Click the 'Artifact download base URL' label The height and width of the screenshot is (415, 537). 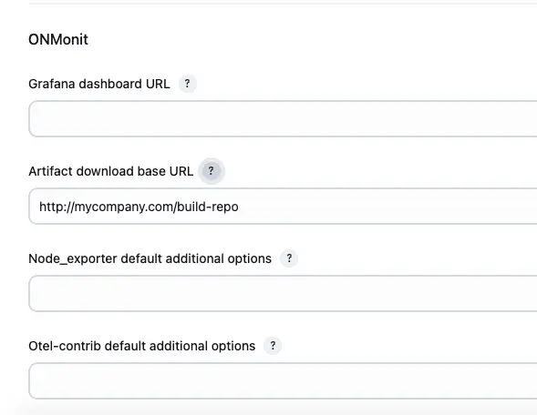[x=111, y=171]
